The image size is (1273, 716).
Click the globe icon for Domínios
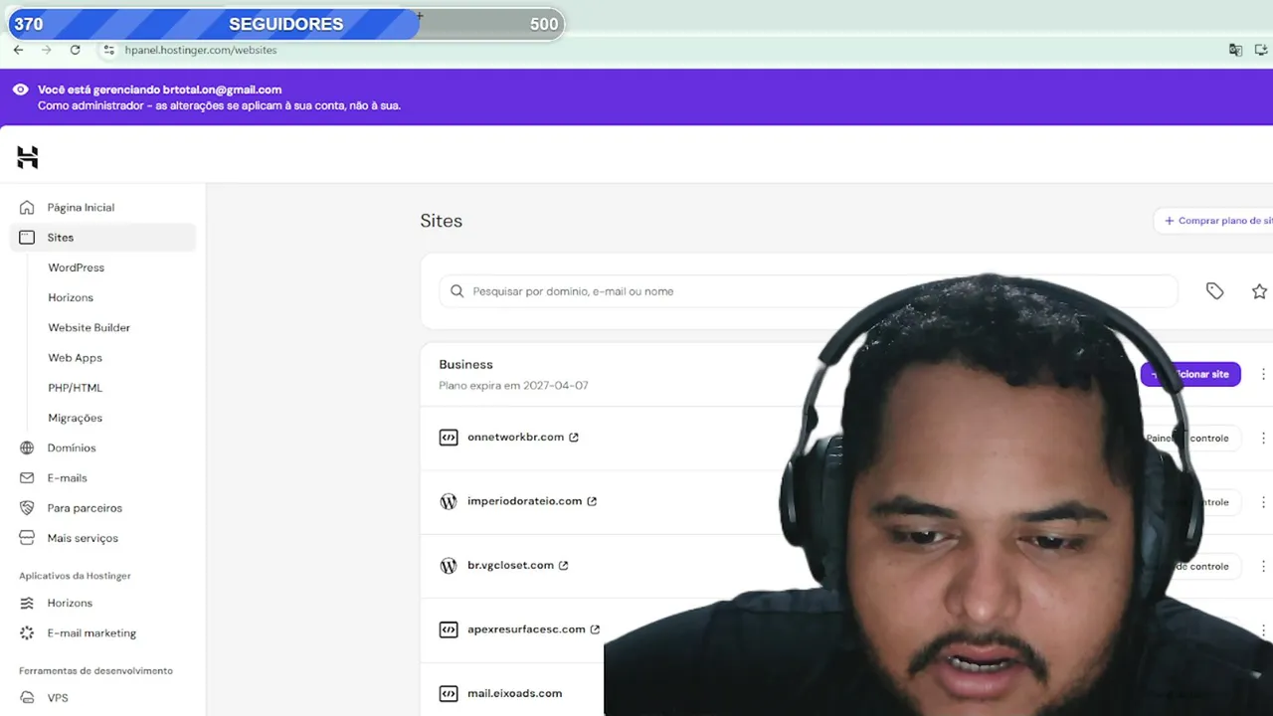27,448
